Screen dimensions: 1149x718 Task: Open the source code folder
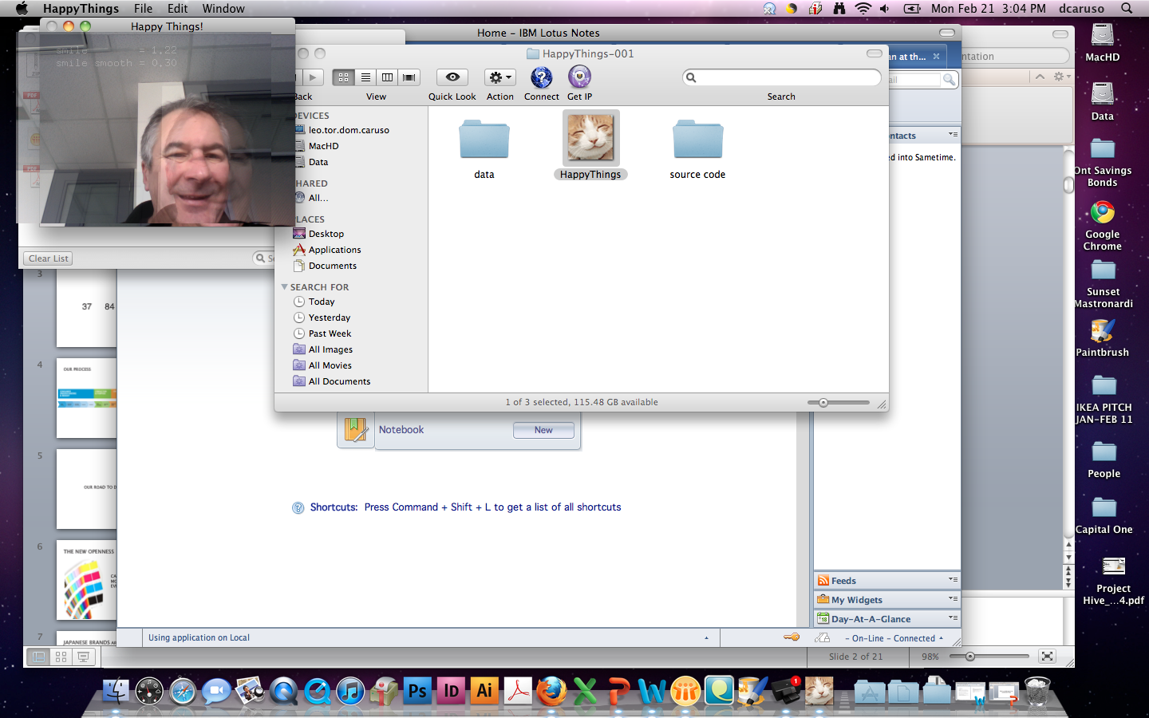tap(697, 140)
